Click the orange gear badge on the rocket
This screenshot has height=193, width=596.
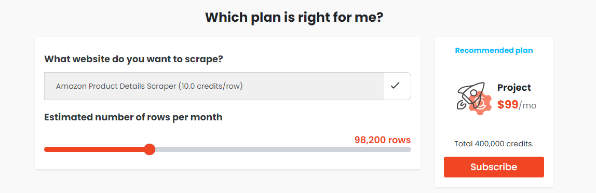pos(480,104)
